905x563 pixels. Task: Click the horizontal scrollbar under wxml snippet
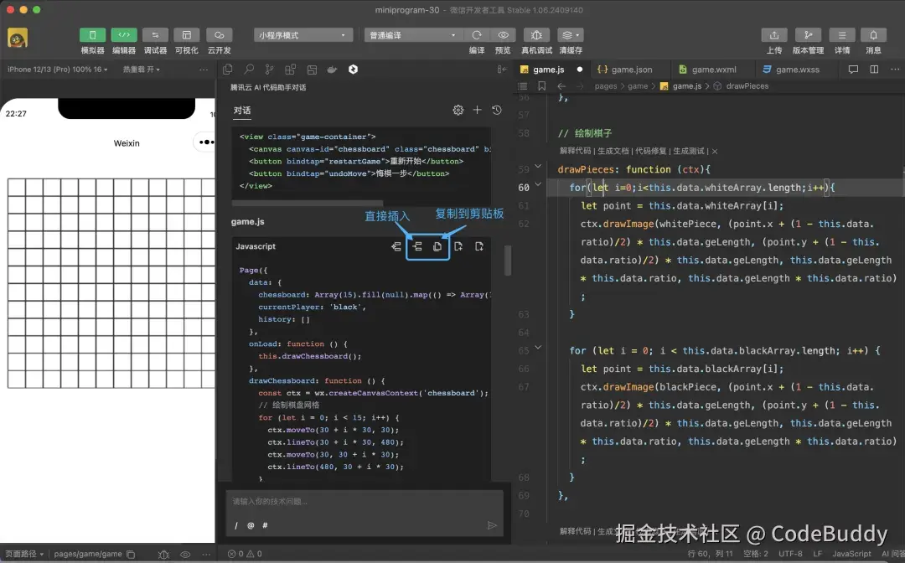(x=307, y=203)
